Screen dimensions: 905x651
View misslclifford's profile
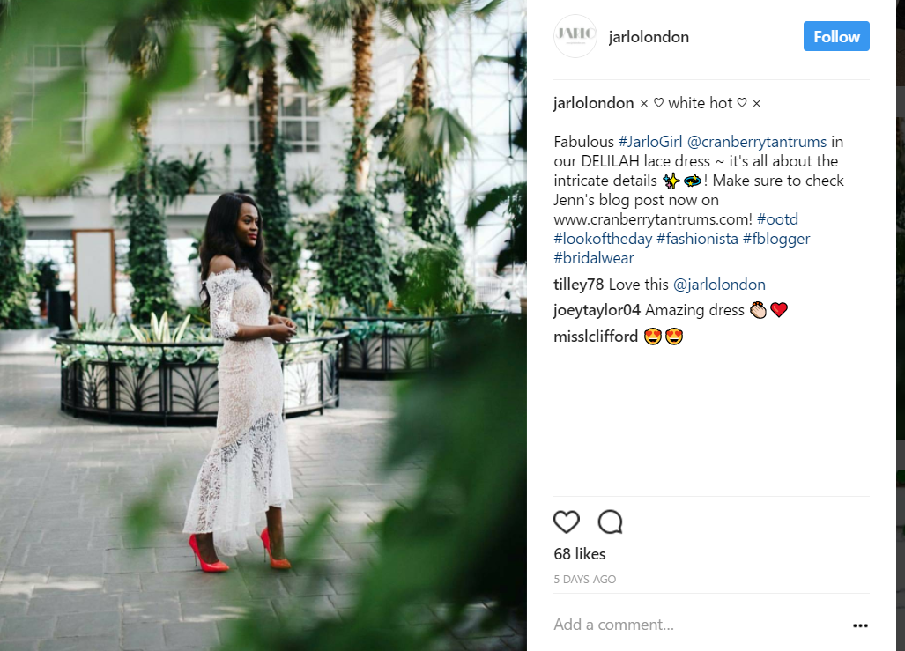596,336
